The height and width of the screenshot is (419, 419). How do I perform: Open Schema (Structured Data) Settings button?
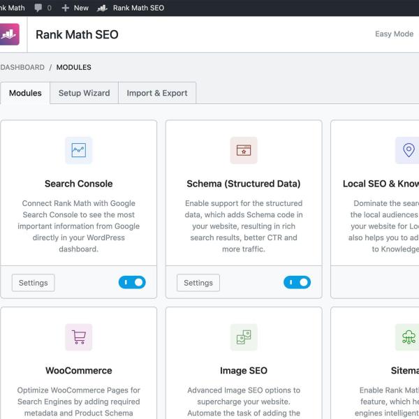(198, 283)
